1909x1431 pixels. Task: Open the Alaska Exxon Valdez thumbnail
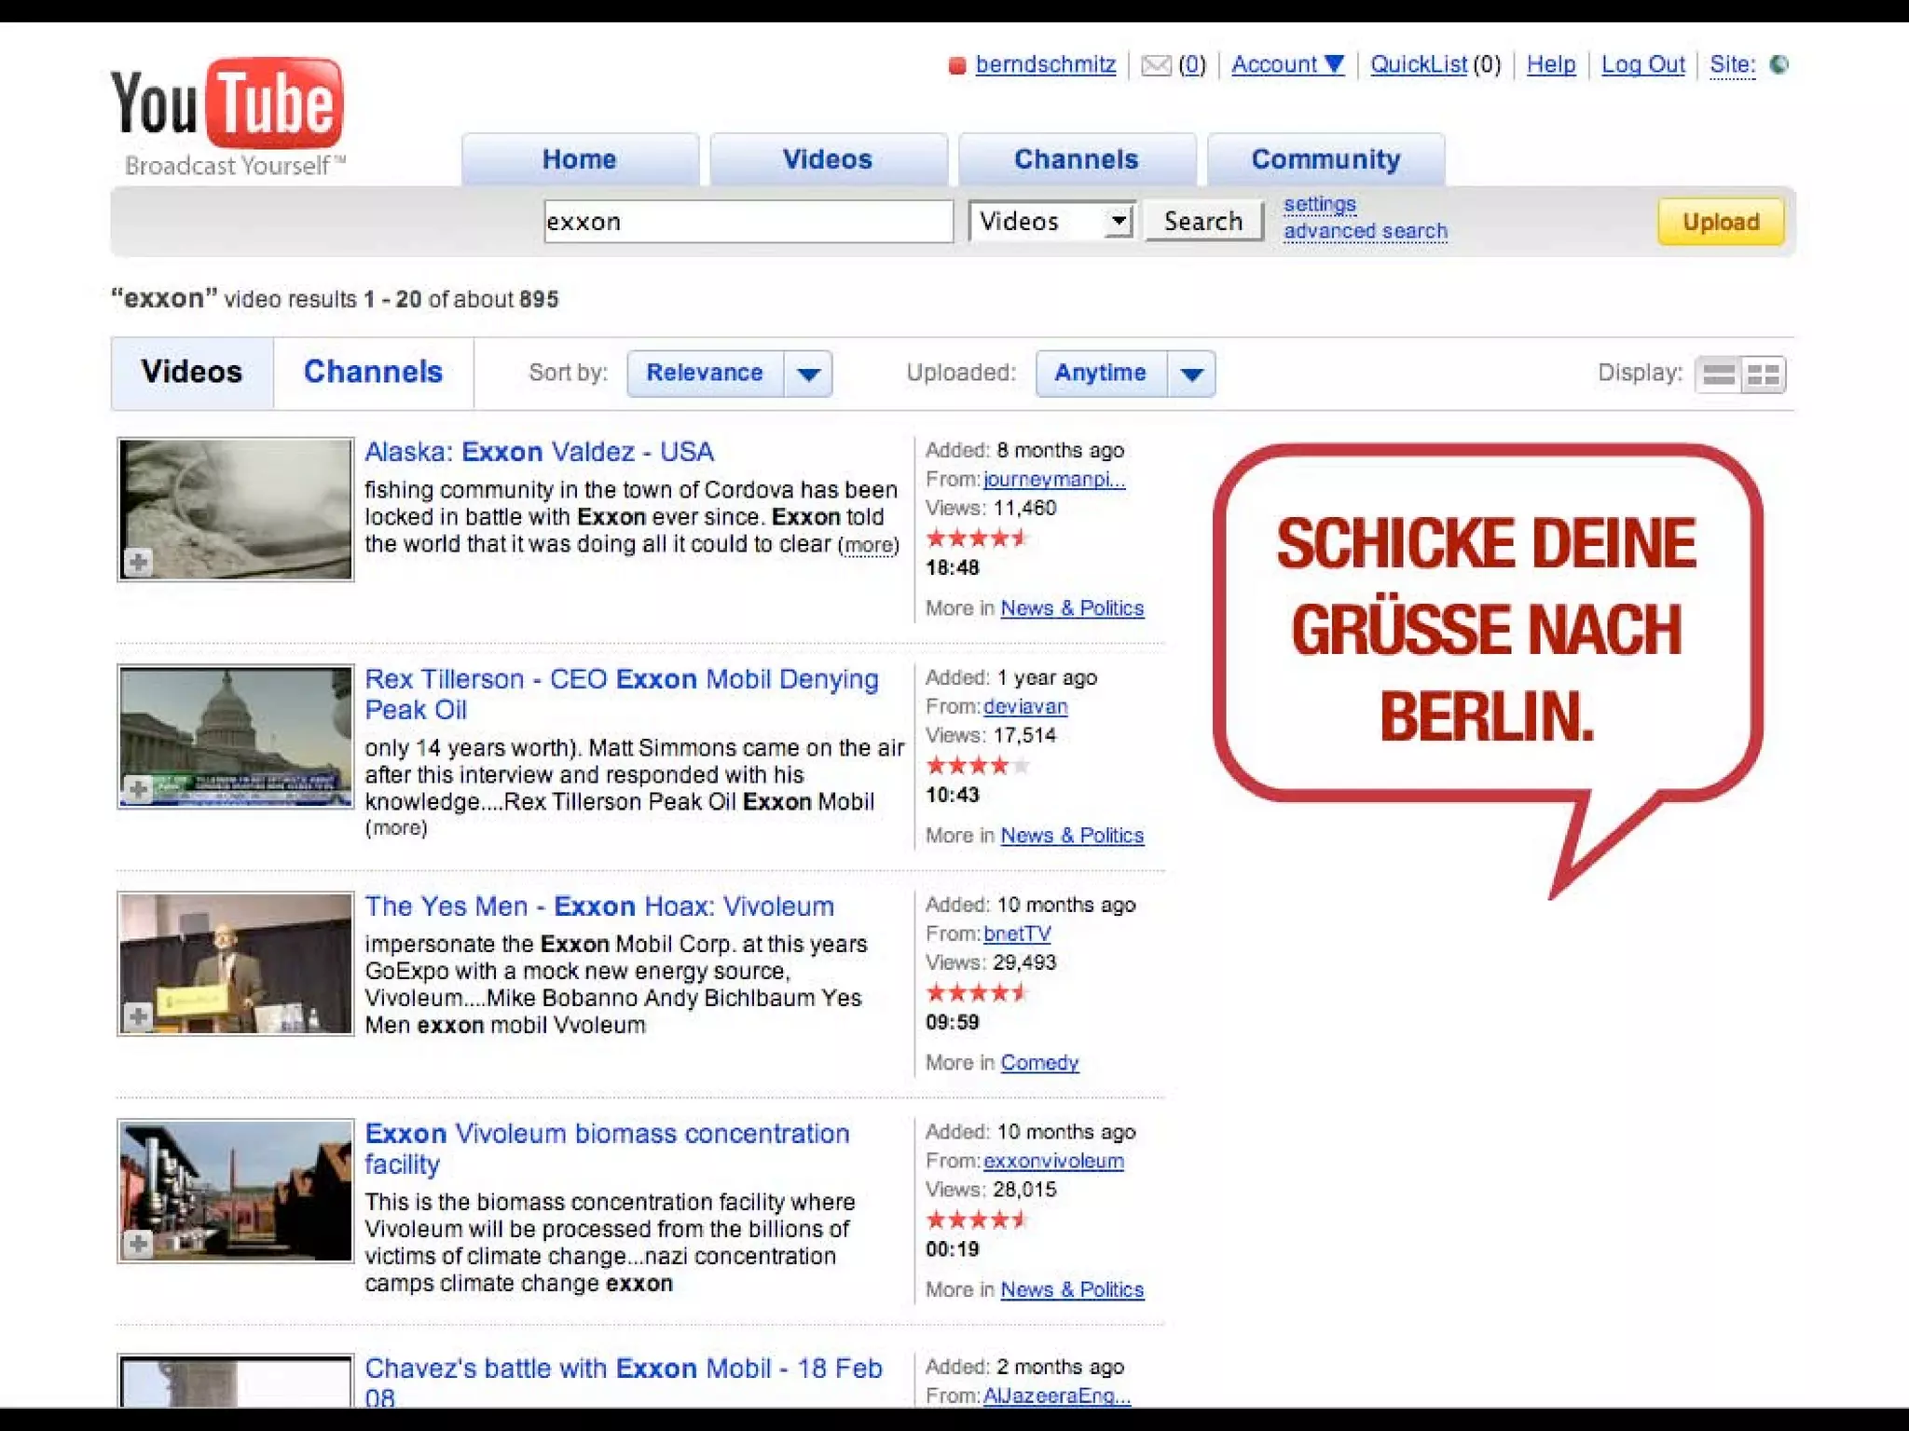tap(236, 509)
